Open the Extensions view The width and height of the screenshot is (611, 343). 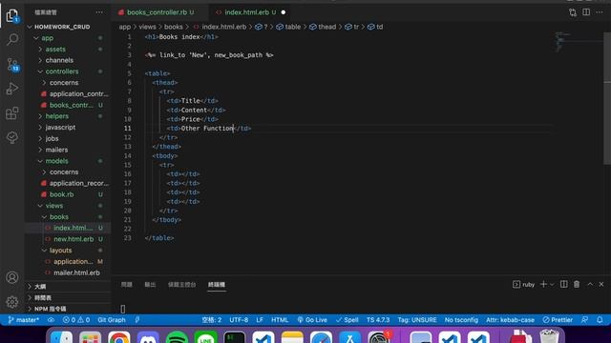pos(12,113)
